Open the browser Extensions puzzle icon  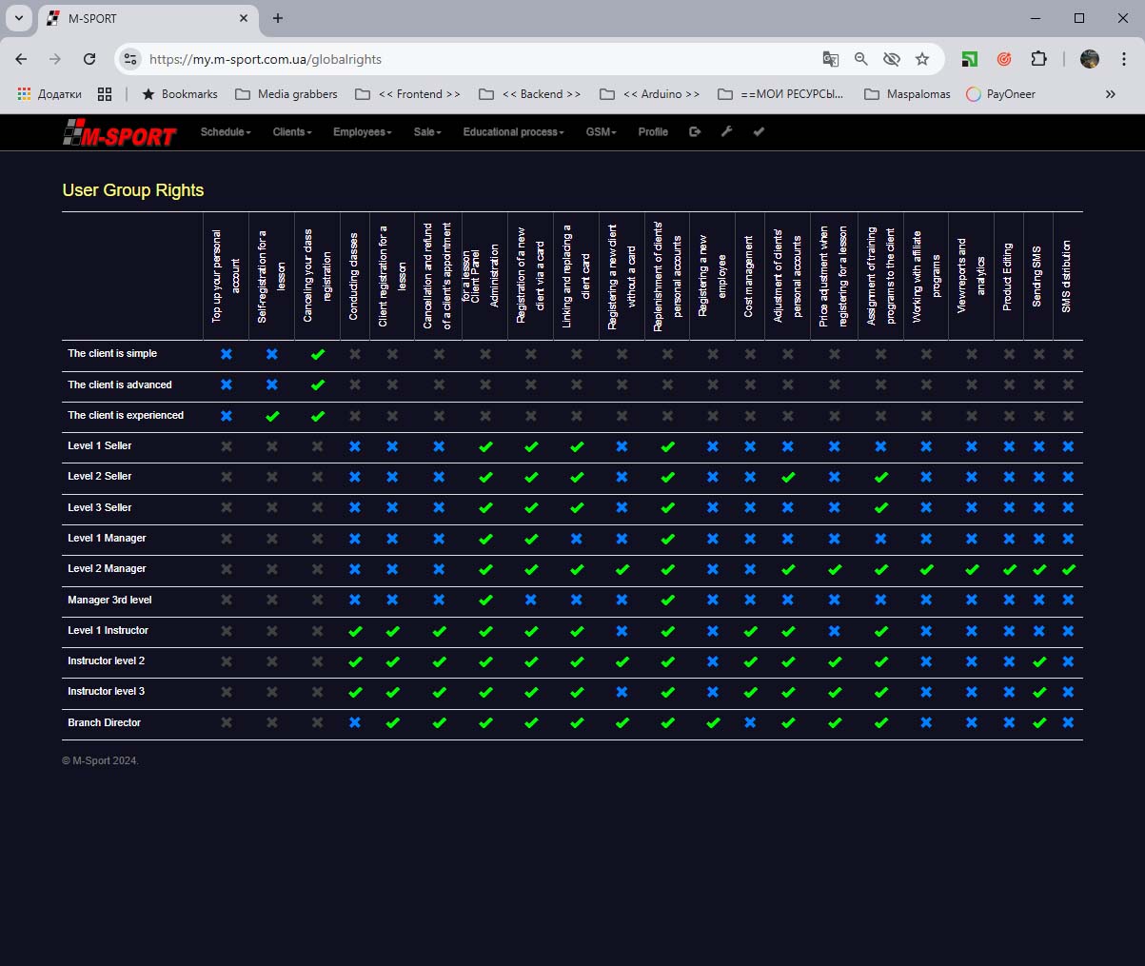(x=1038, y=59)
